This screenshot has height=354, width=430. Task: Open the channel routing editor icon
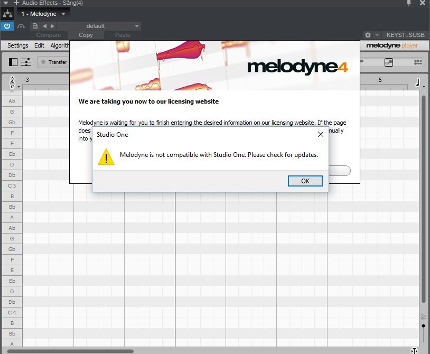[8, 14]
